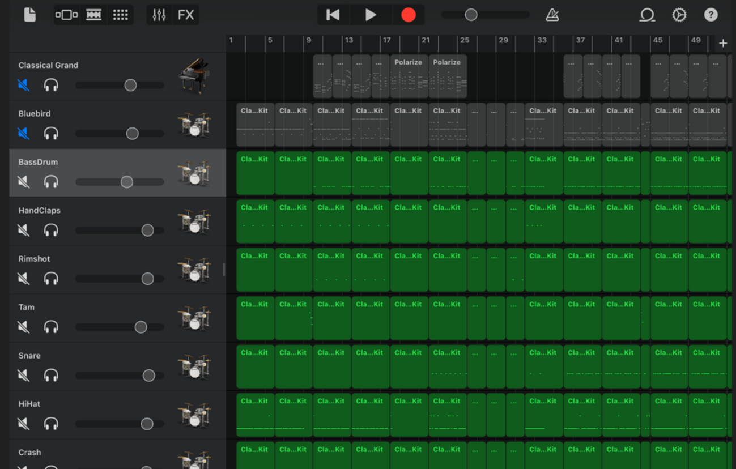This screenshot has height=469, width=736.
Task: Solo the Bluebird track with headphones
Action: [x=51, y=134]
